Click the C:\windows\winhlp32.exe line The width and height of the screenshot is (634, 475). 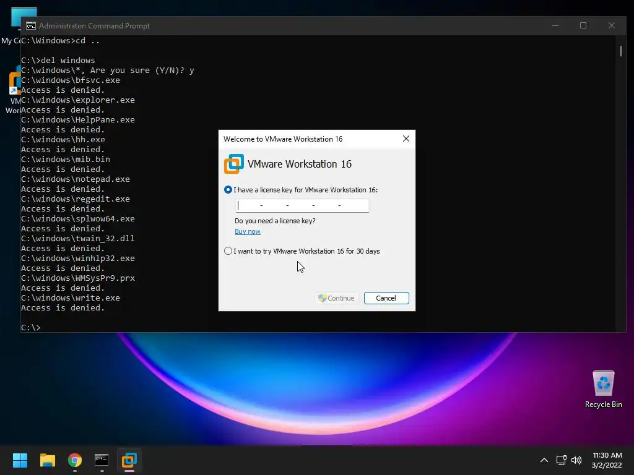(78, 258)
